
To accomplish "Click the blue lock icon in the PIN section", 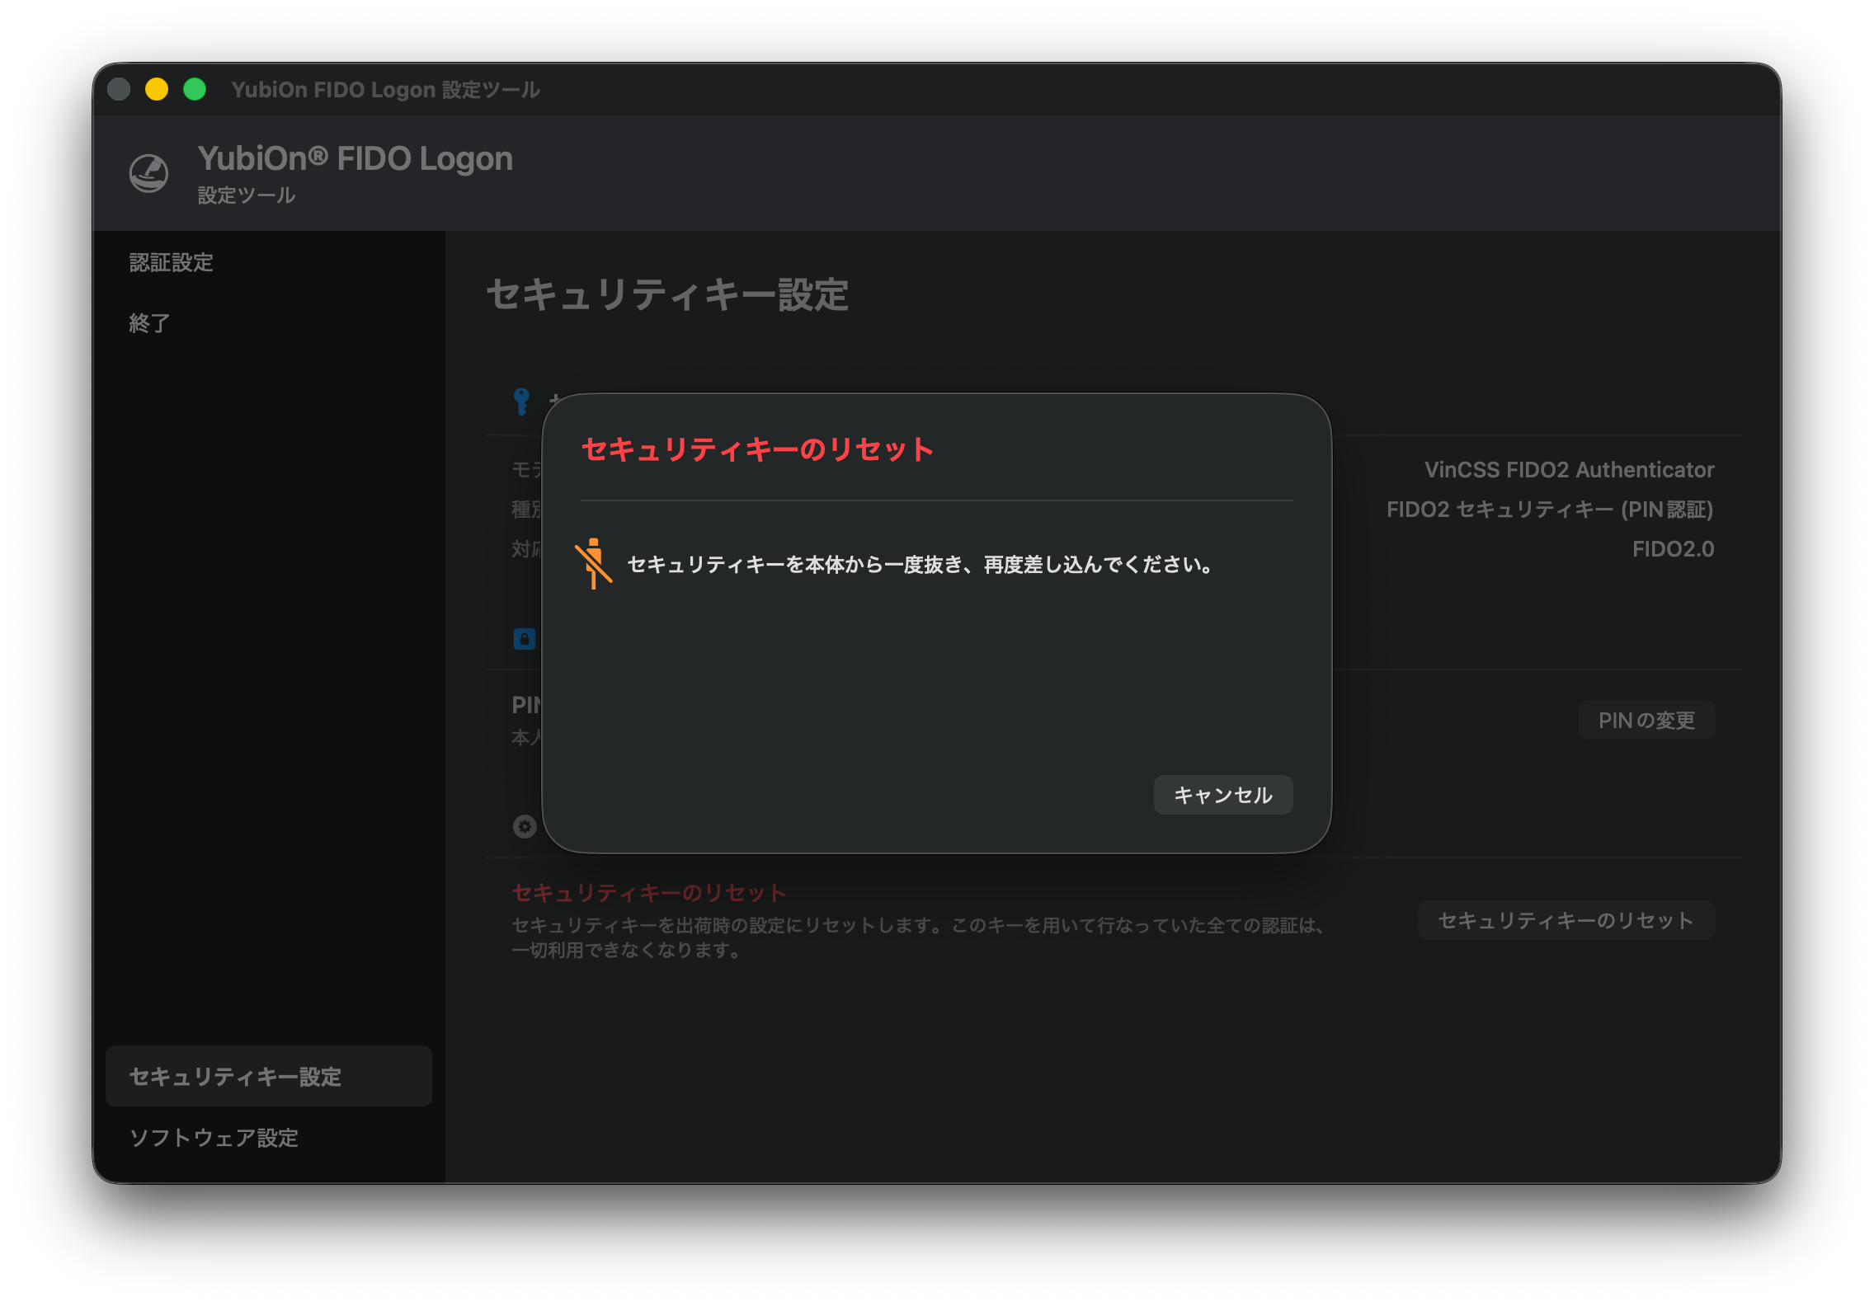I will [x=525, y=638].
